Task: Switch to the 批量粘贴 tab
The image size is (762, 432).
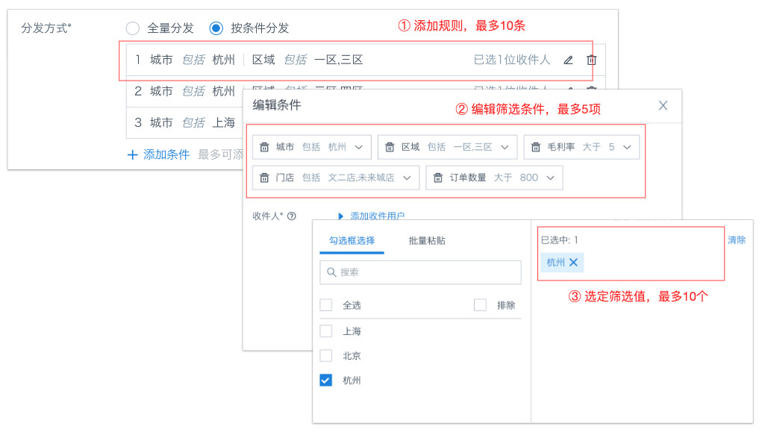Action: click(427, 241)
